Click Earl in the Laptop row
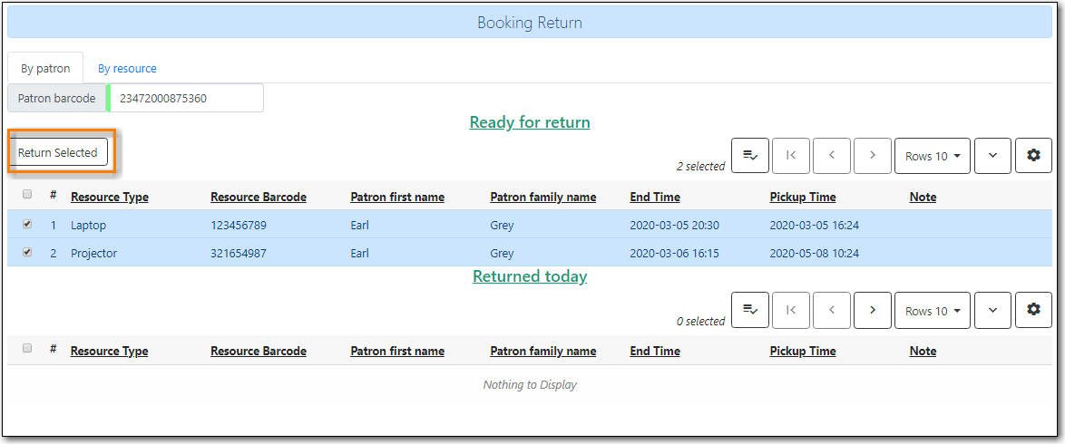This screenshot has width=1065, height=444. [360, 226]
